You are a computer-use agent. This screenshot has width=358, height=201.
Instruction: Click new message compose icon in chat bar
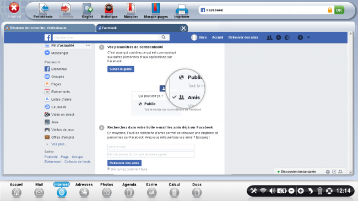coord(334,171)
